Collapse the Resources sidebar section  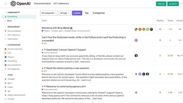[6, 27]
